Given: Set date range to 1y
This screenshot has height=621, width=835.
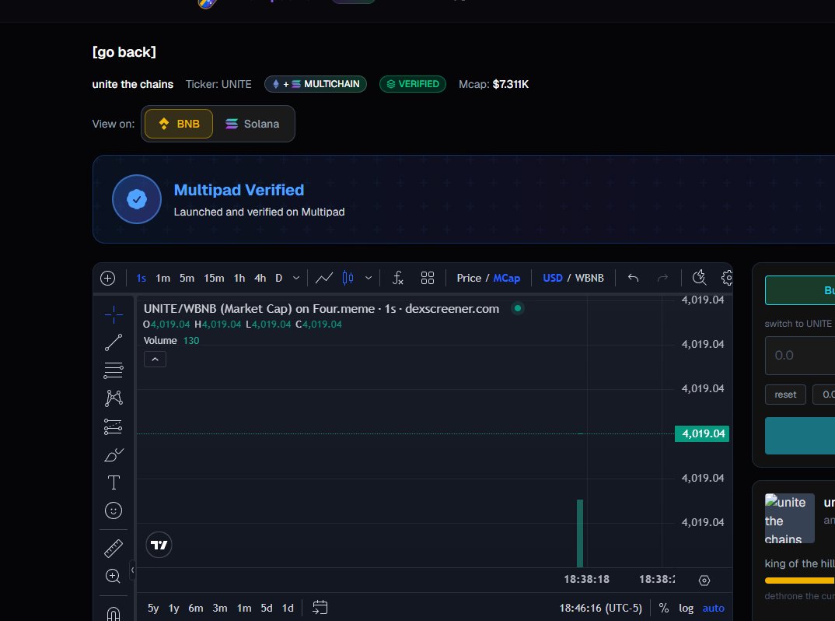Looking at the screenshot, I should [173, 609].
